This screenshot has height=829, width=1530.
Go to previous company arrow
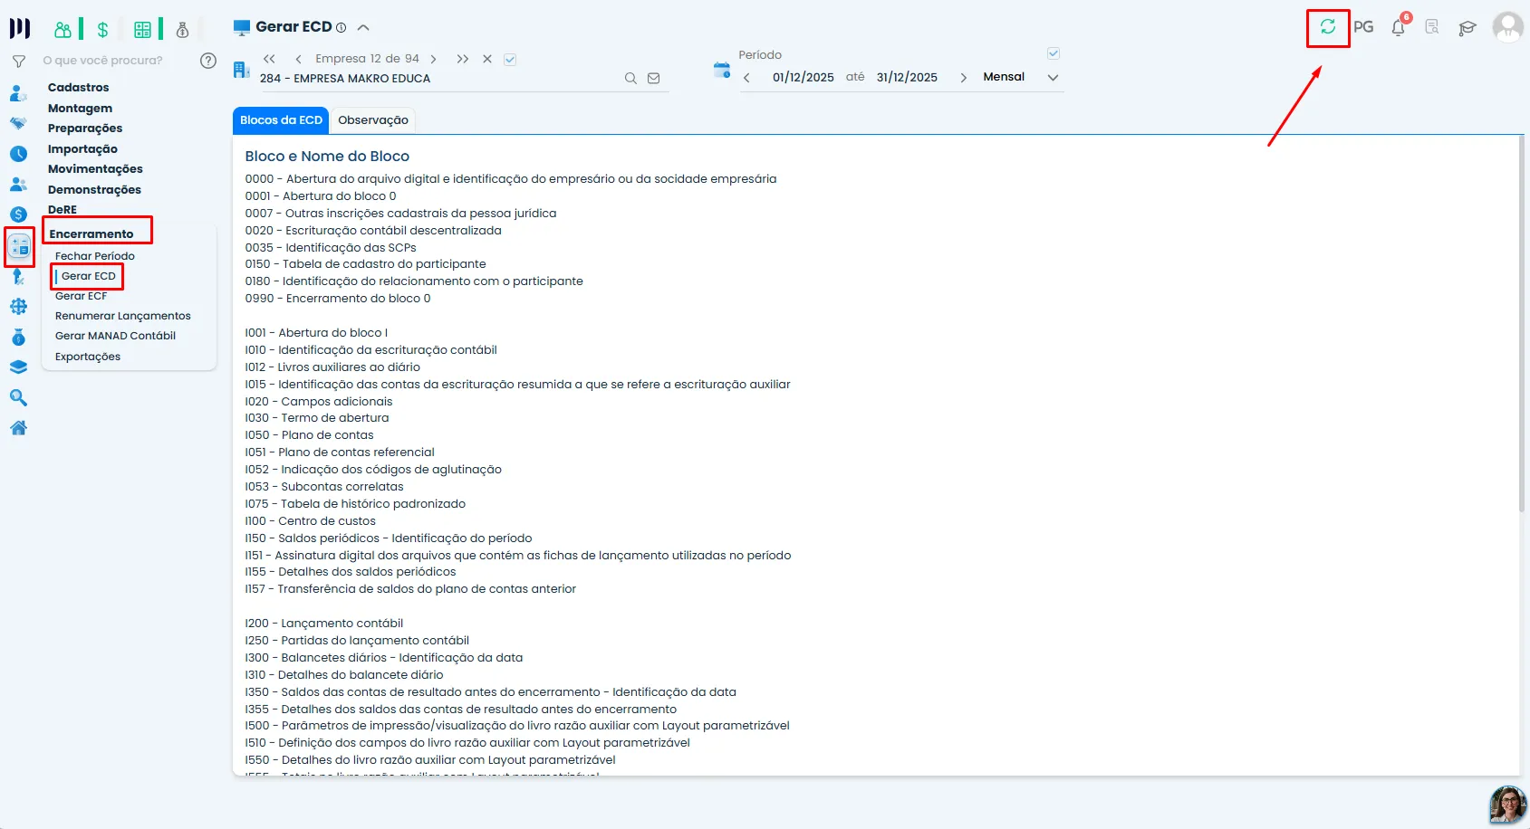tap(298, 60)
